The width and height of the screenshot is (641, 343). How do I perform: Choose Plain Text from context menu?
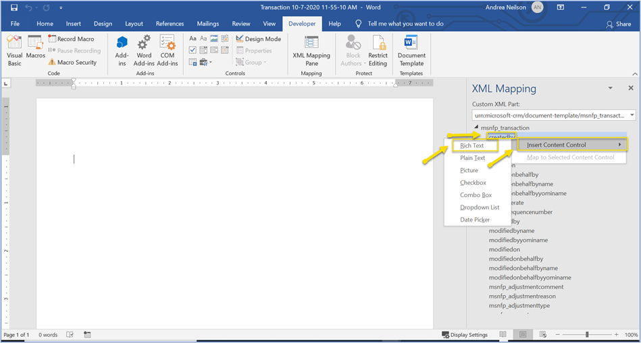[473, 158]
